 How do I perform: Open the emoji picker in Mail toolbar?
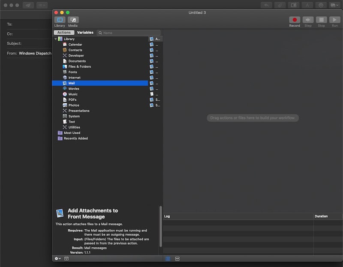(321, 5)
